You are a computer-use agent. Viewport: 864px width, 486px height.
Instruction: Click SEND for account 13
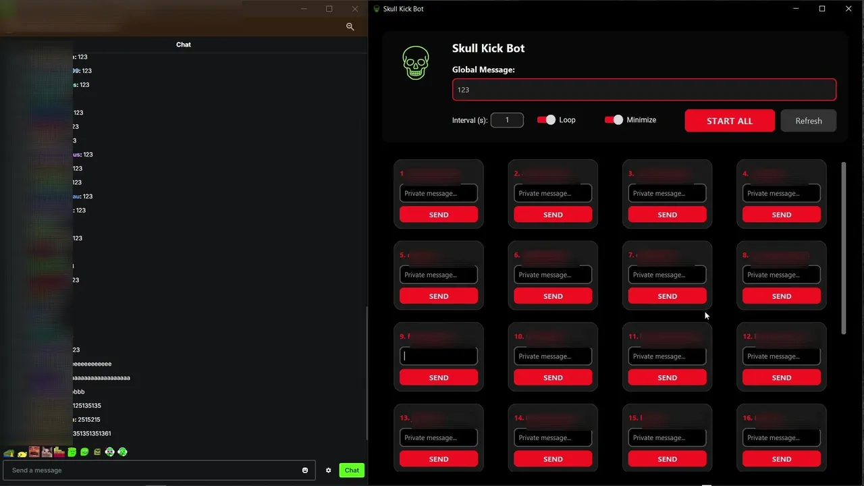pos(439,459)
